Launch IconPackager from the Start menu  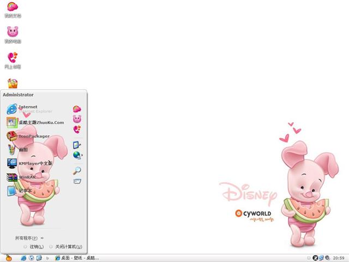[x=28, y=136]
